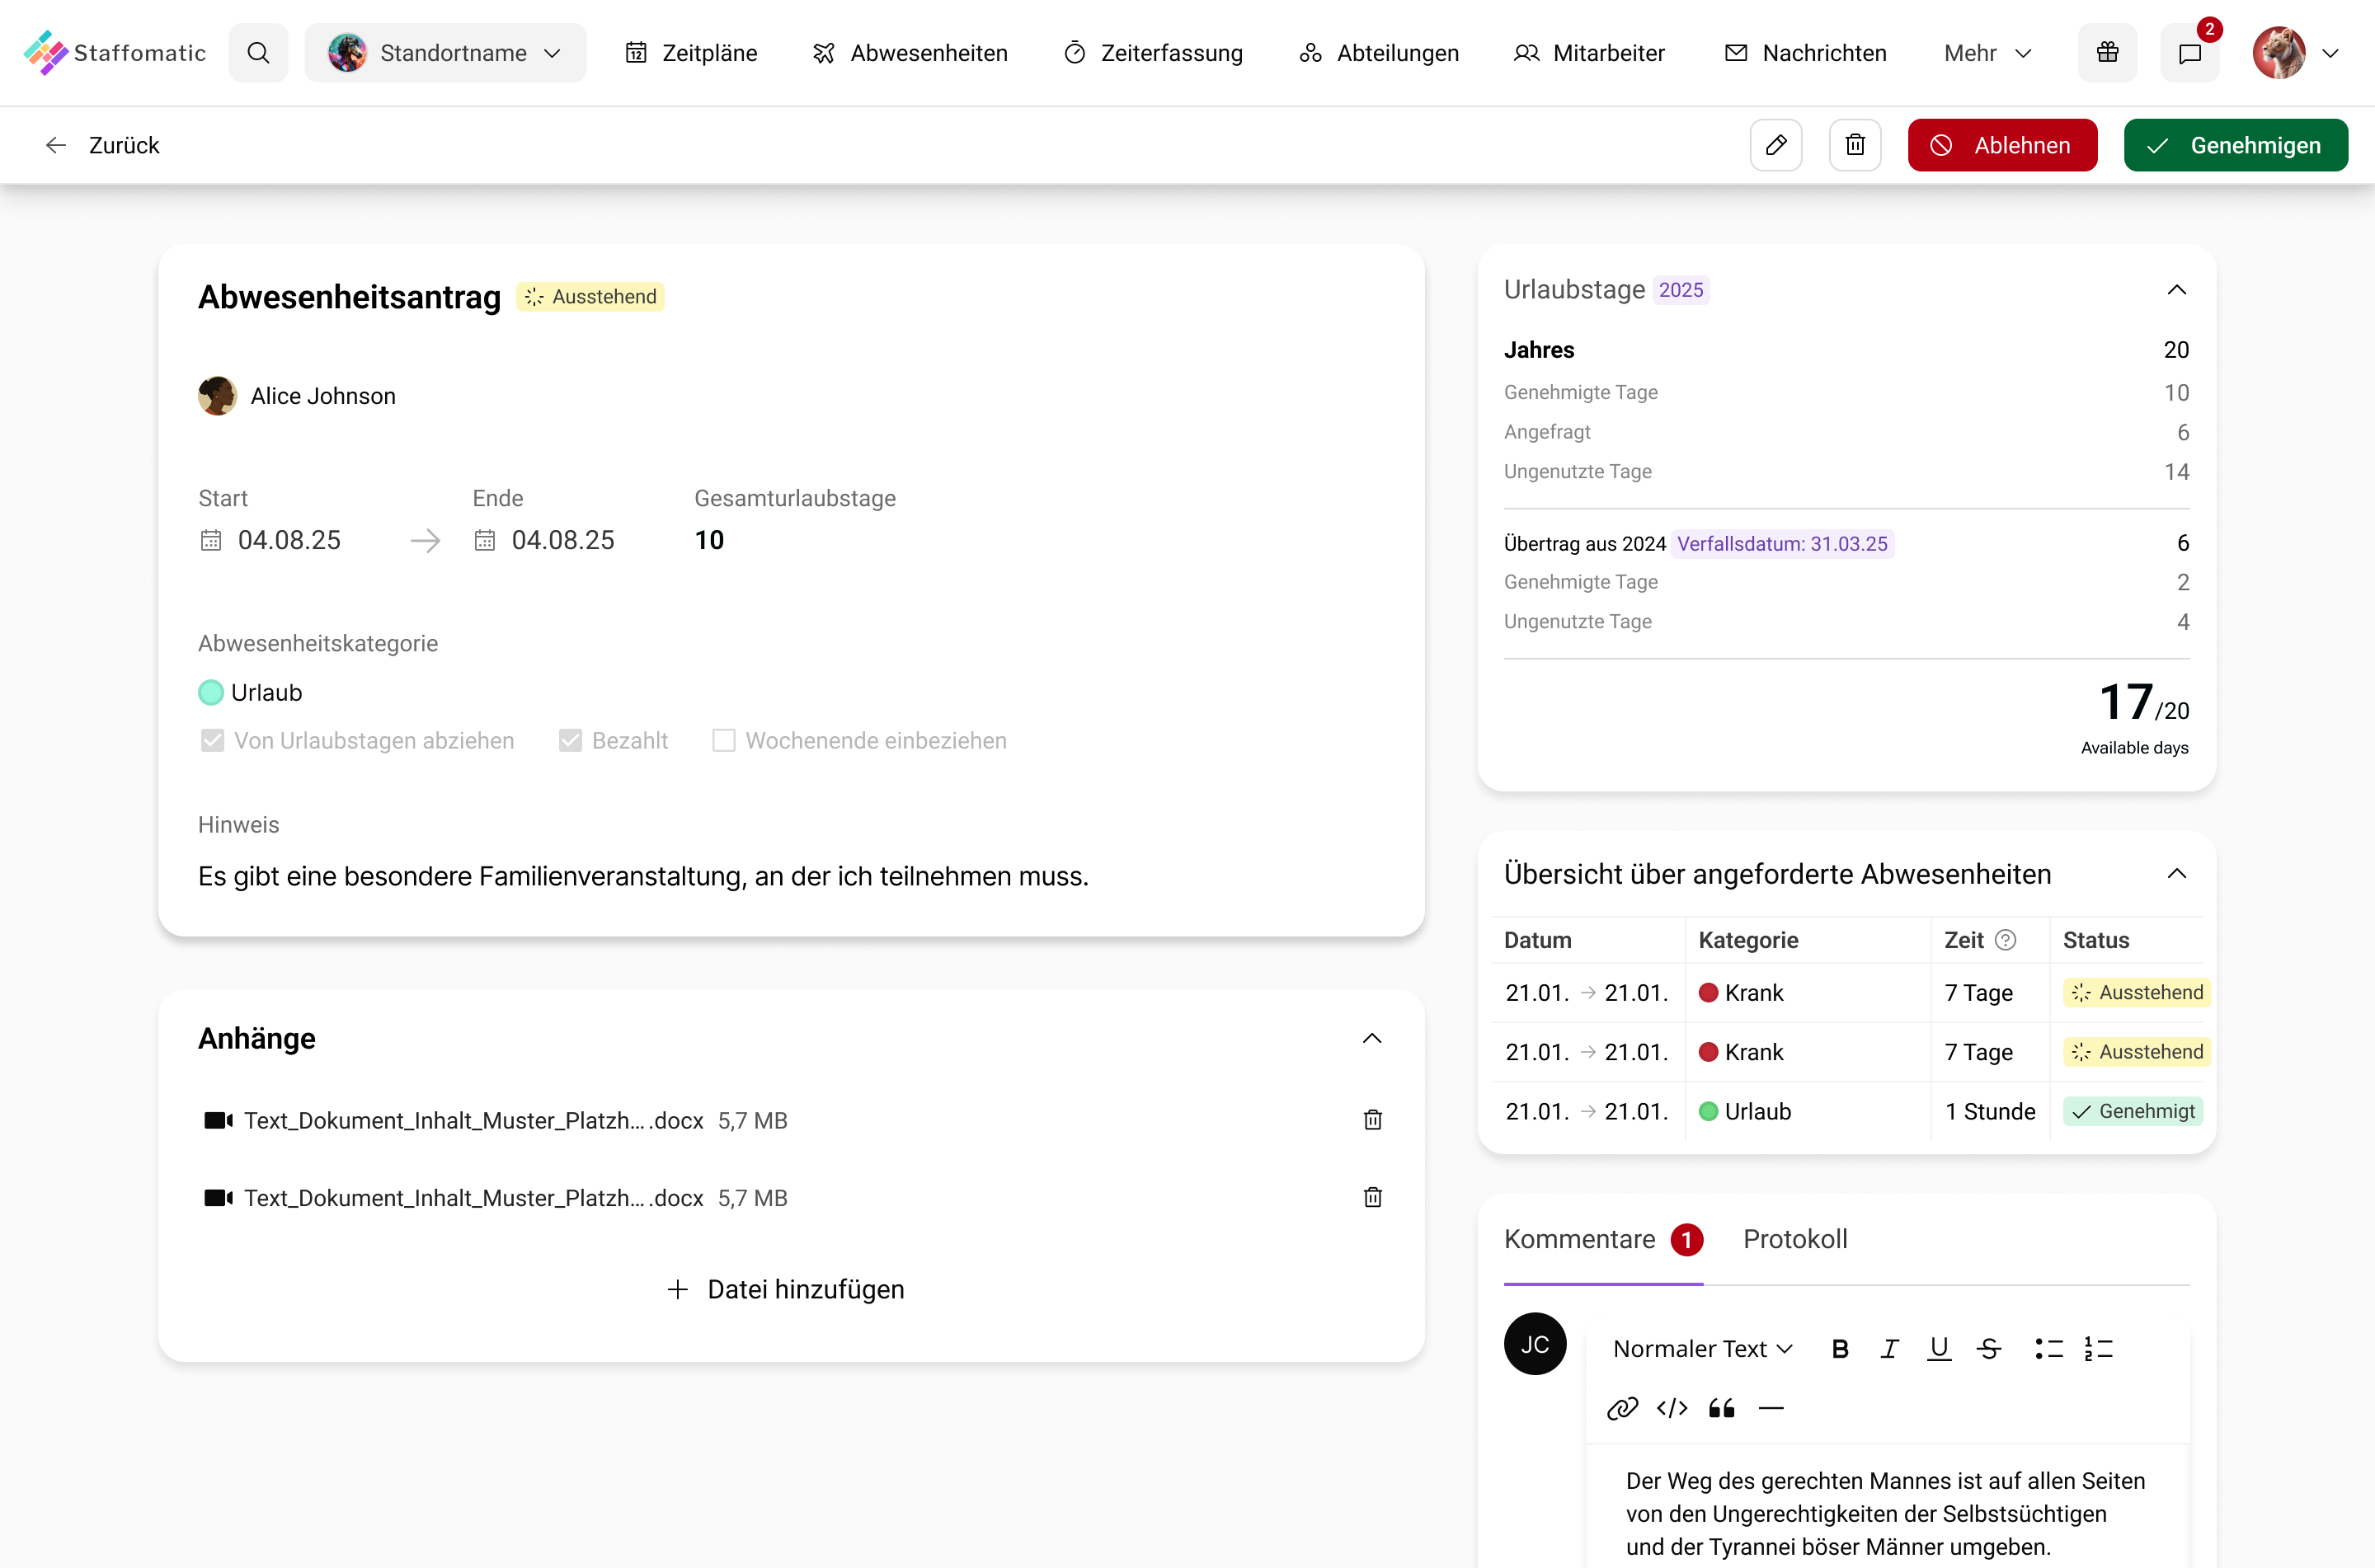Approve the request via Genehmigen button
The image size is (2375, 1568).
(2236, 145)
